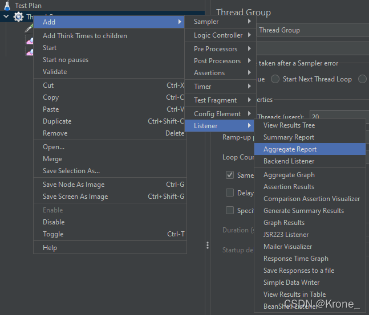The height and width of the screenshot is (315, 369).
Task: Click Validate menu entry
Action: coord(109,72)
